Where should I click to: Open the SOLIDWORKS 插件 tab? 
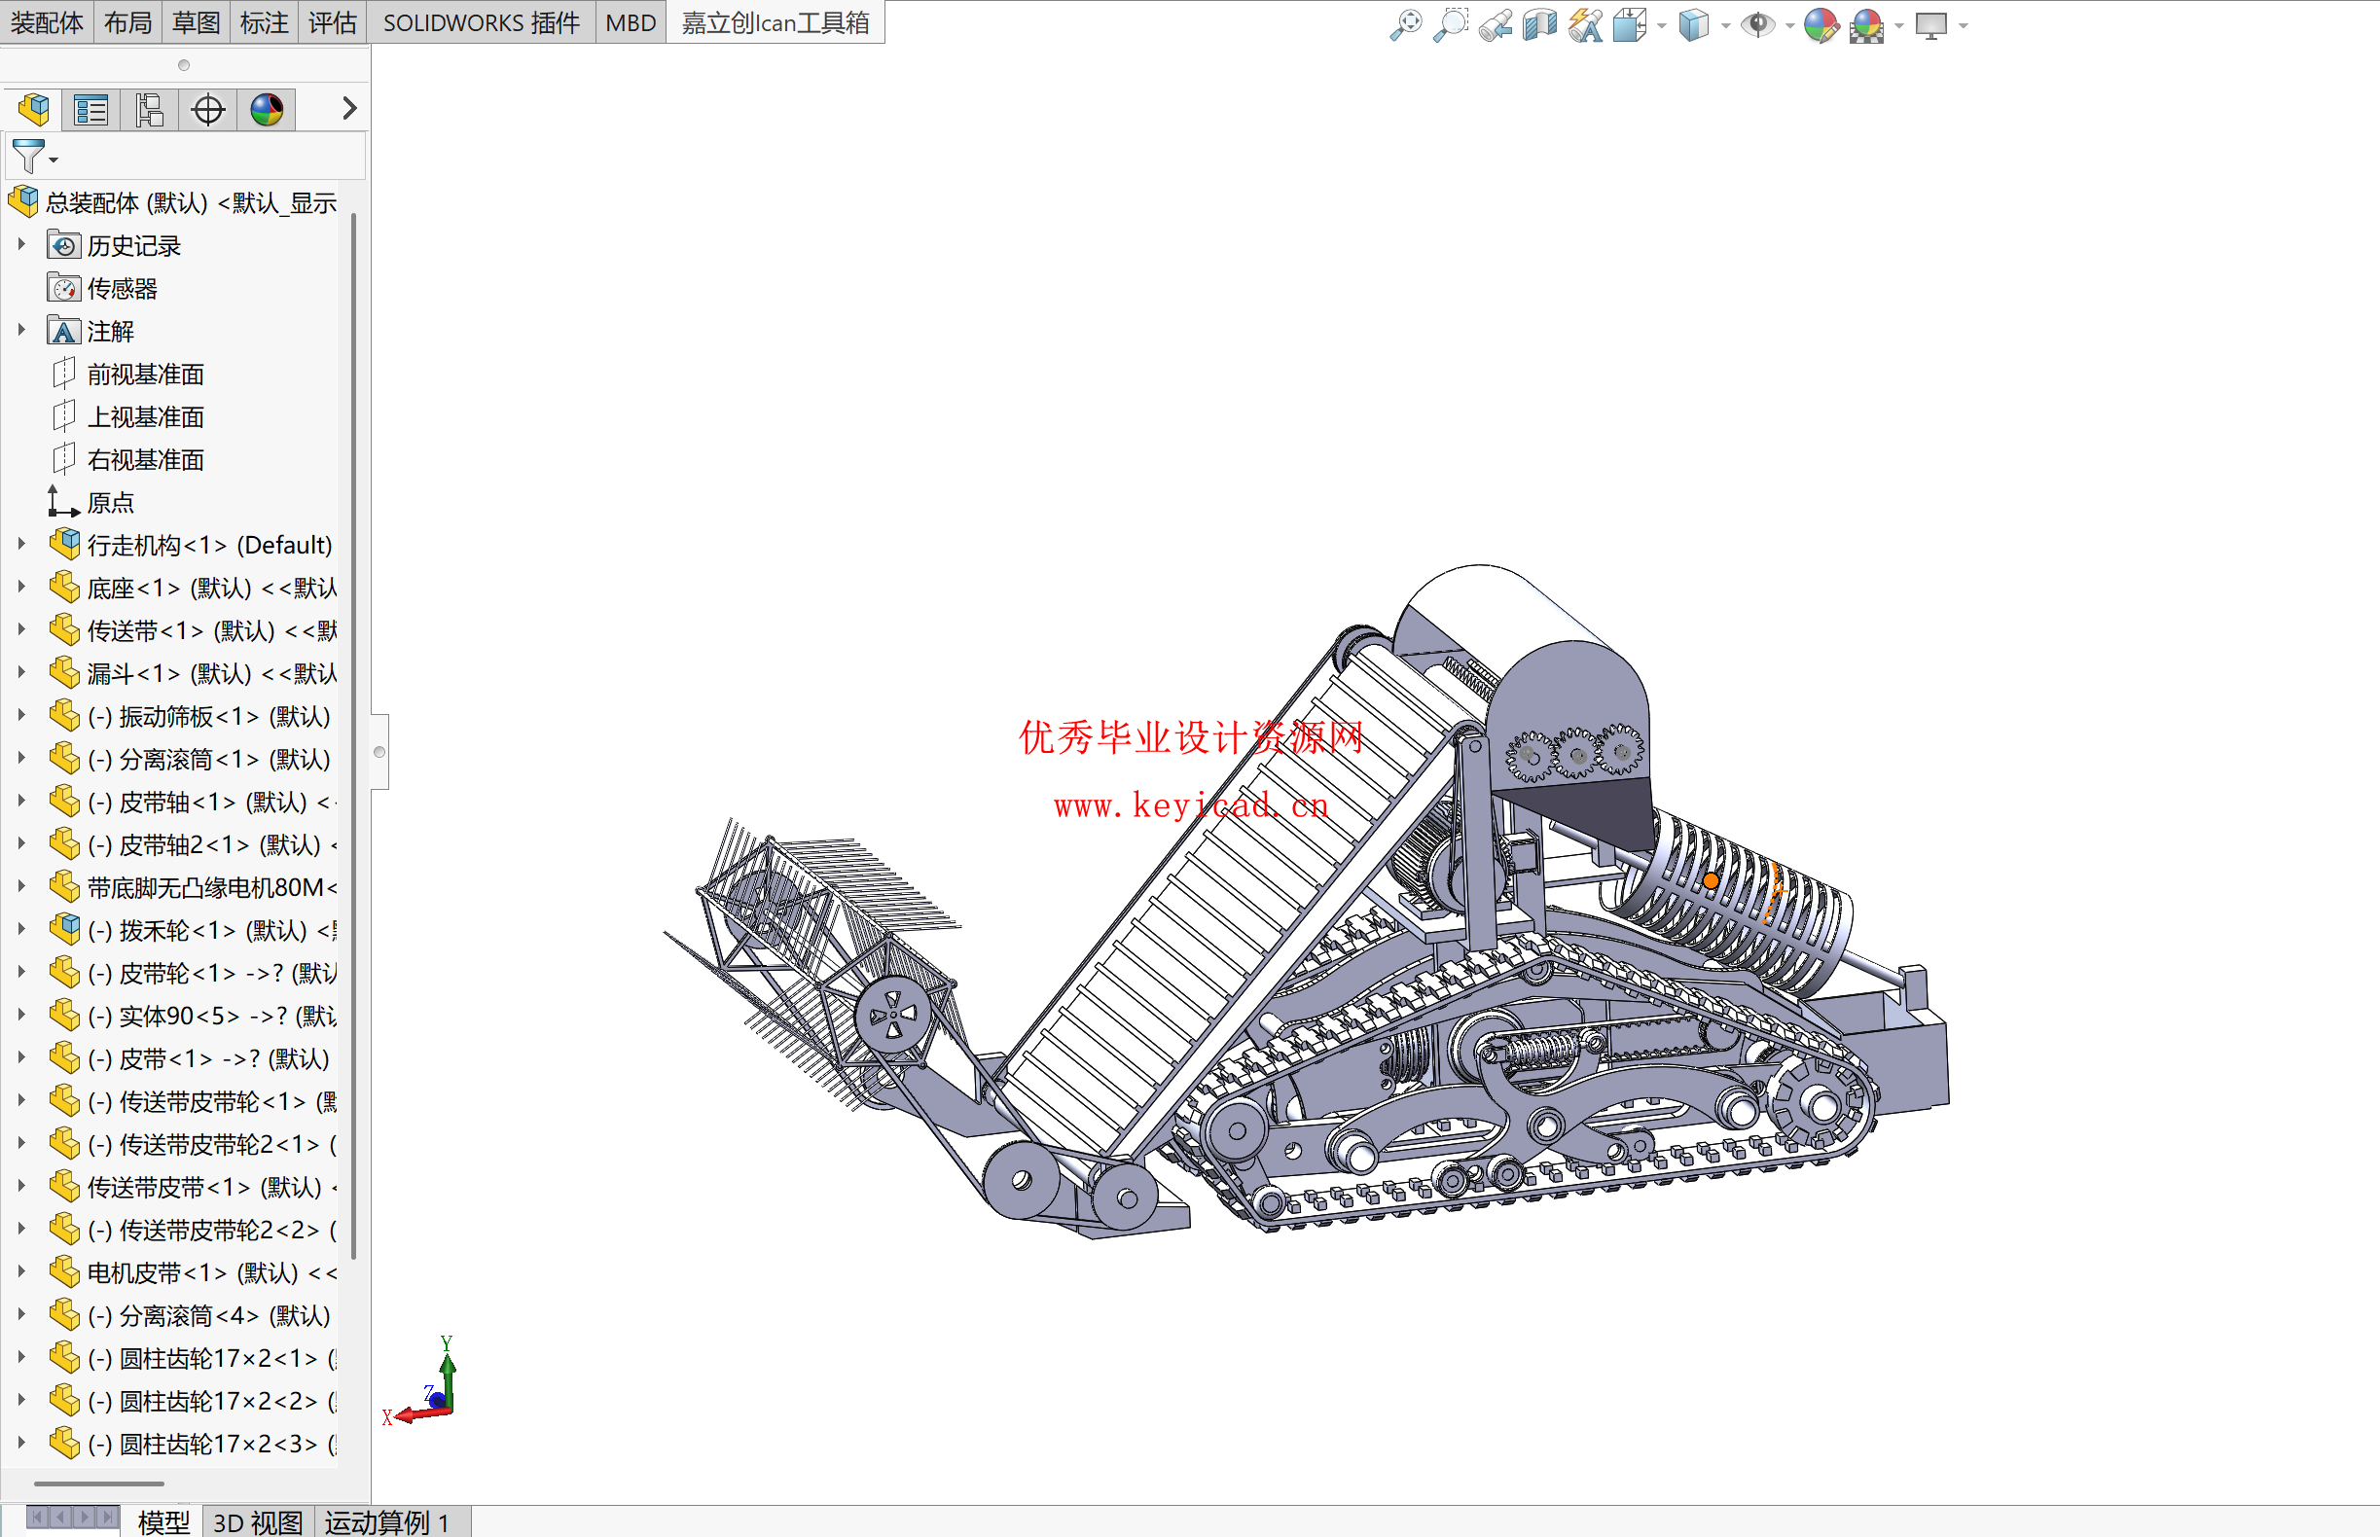tap(482, 22)
